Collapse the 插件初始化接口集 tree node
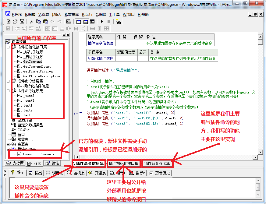The image size is (266, 204). click(8, 47)
